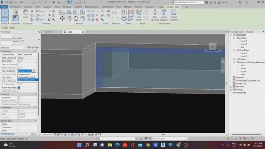Select the Offset tool icon
This screenshot has width=265, height=149.
click(69, 12)
